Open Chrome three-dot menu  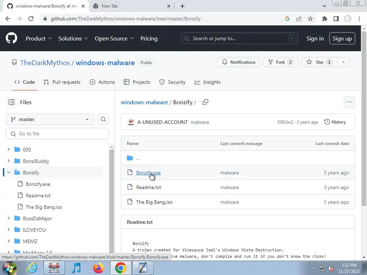click(x=359, y=19)
